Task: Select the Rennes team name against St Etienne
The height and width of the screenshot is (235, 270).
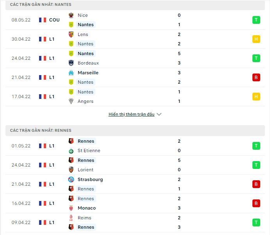Action: [x=86, y=141]
